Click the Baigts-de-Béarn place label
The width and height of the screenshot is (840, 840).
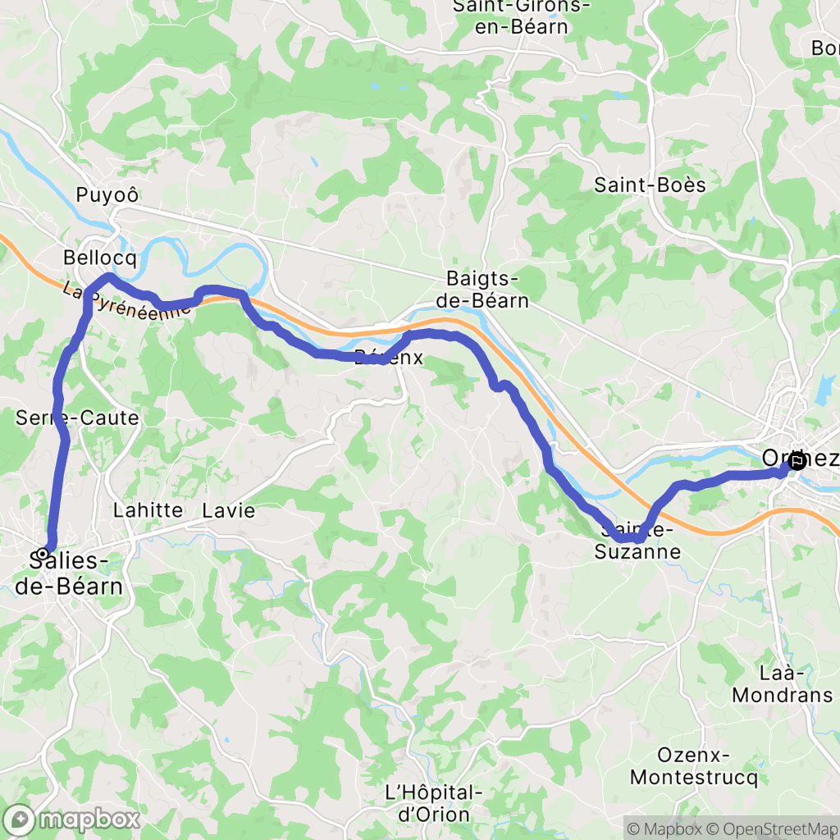[x=482, y=290]
